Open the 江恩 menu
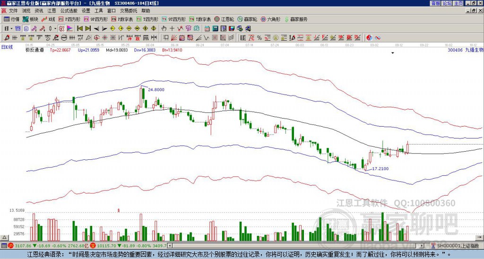The height and width of the screenshot is (259, 484). pyautogui.click(x=52, y=11)
